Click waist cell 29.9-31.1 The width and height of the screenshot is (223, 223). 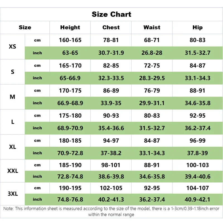[152, 103]
